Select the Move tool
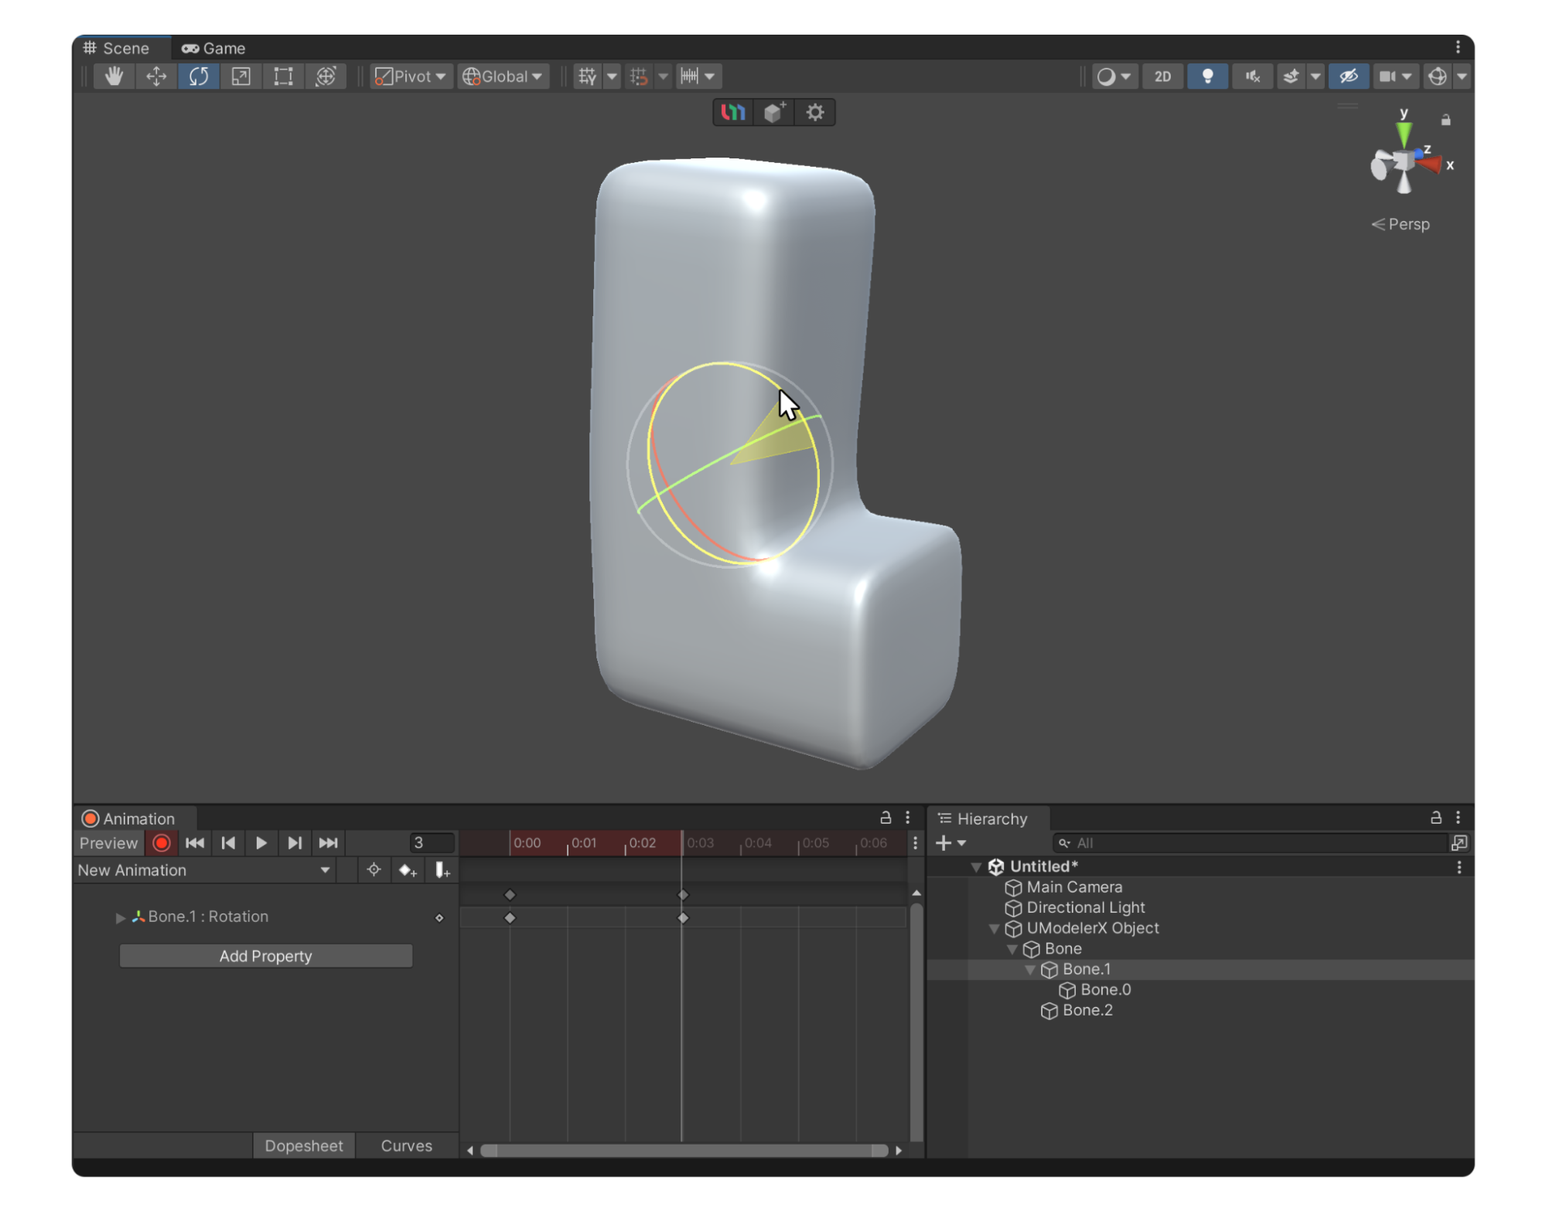 156,77
